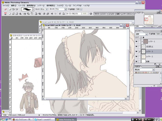
Task: Switch to the Skype taskbar button
Action: tap(44, 119)
